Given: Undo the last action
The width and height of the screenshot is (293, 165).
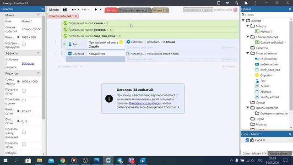Looking at the screenshot, I should click(x=74, y=10).
